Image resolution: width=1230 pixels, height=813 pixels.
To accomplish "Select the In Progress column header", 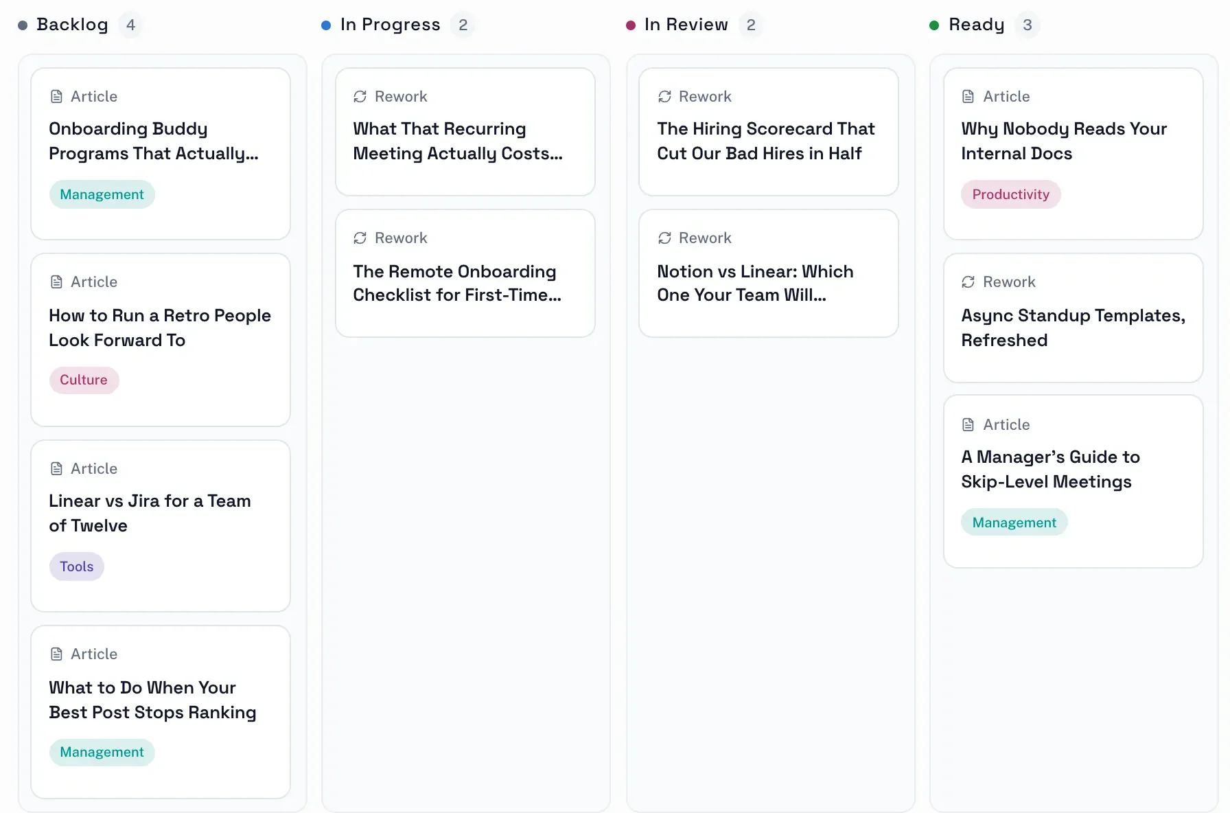I will click(x=391, y=25).
